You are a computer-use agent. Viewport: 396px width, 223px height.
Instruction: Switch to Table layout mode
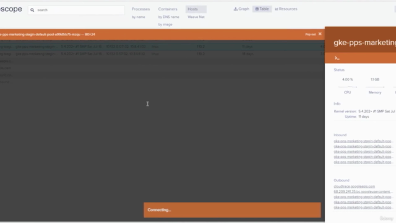(262, 9)
